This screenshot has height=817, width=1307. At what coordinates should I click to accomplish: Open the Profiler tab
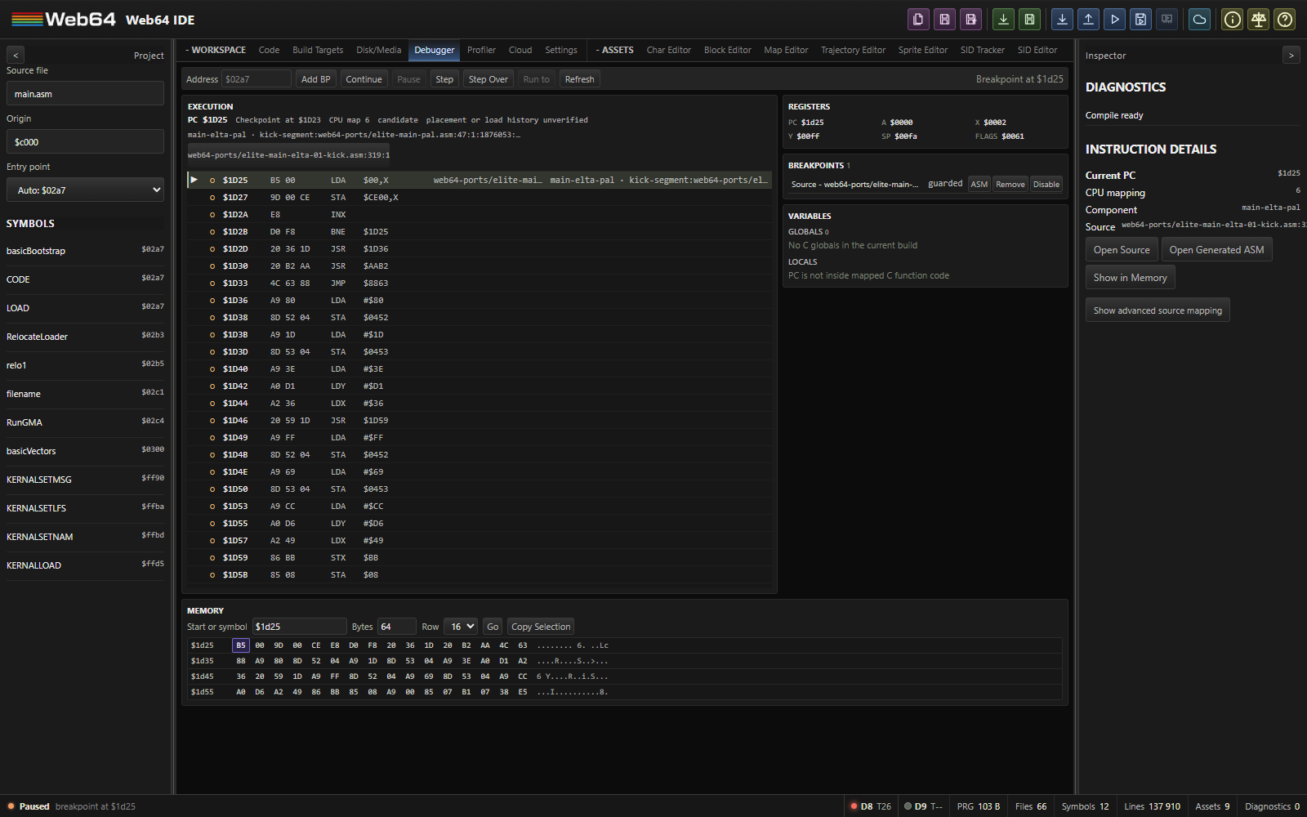click(481, 50)
